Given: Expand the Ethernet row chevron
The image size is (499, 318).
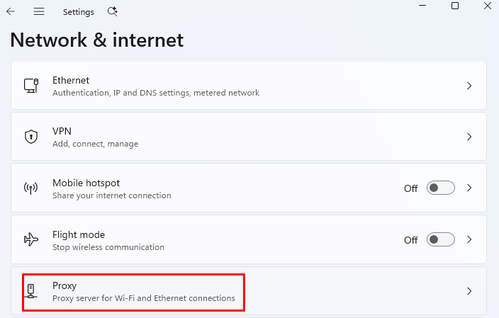Looking at the screenshot, I should (x=469, y=86).
